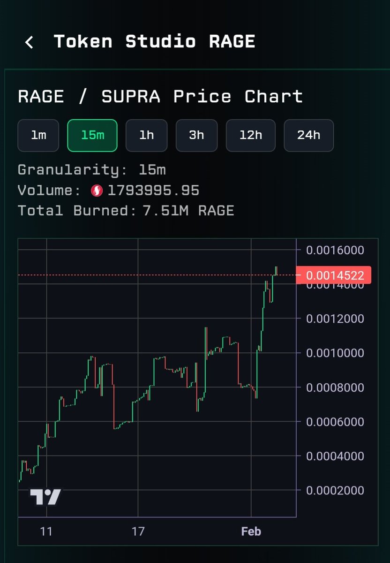Viewport: 390px width, 563px height.
Task: Click the Total Burned 7.51M RAGE text
Action: pyautogui.click(x=126, y=211)
